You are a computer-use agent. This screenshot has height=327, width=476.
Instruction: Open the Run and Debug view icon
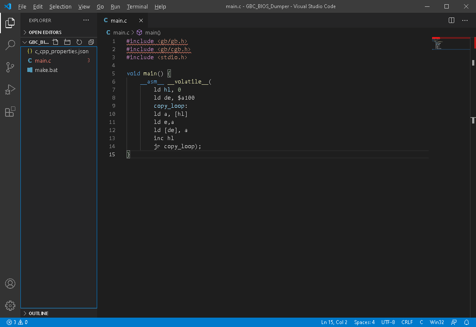(x=10, y=89)
